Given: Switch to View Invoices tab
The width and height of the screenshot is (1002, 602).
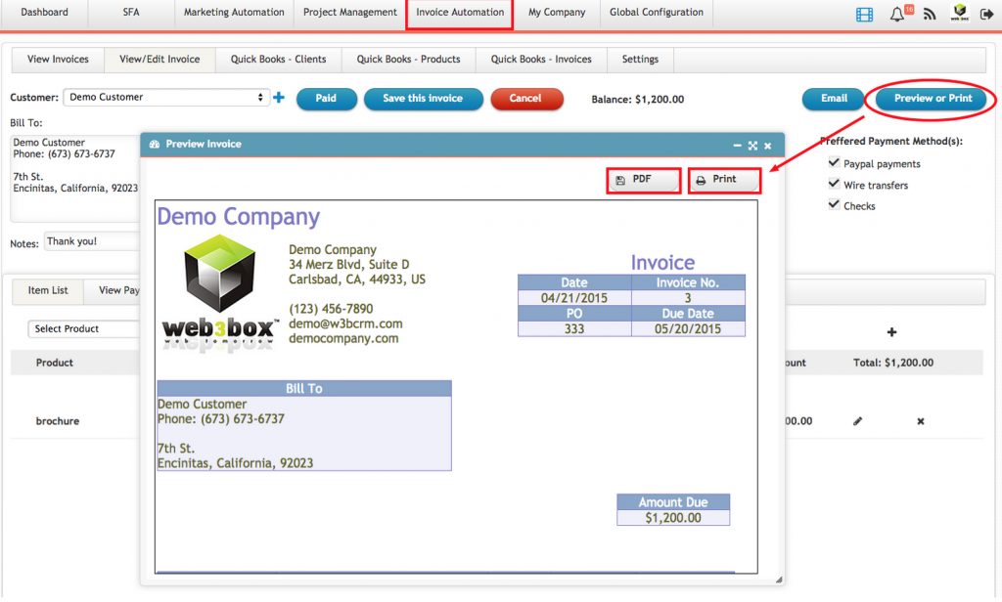Looking at the screenshot, I should tap(58, 60).
